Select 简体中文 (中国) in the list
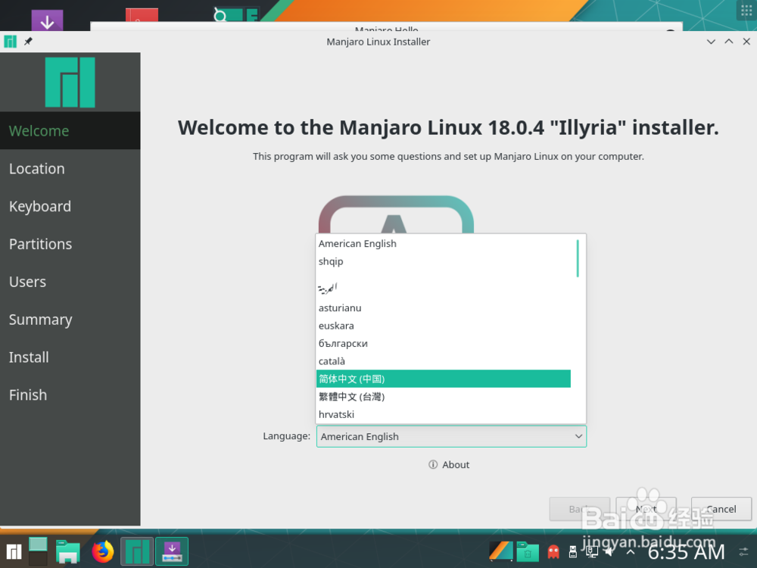 443,379
